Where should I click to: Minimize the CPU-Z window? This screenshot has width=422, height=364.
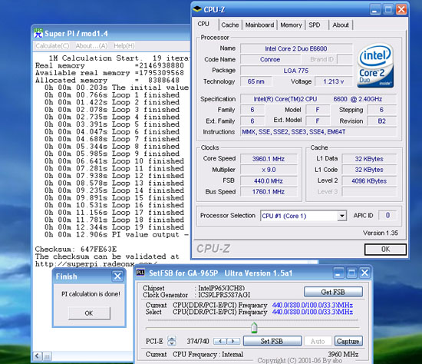click(x=375, y=10)
